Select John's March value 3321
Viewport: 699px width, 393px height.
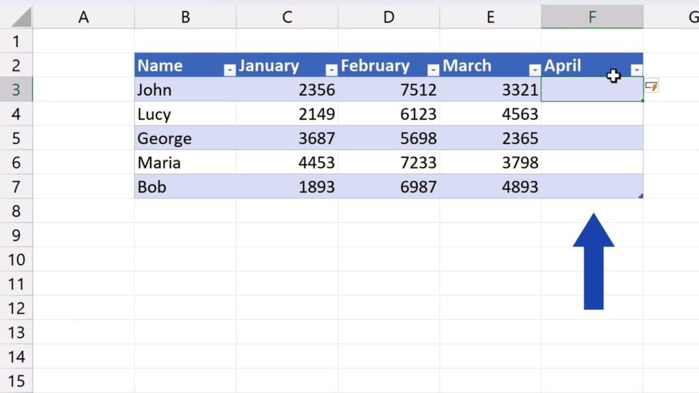click(x=490, y=89)
